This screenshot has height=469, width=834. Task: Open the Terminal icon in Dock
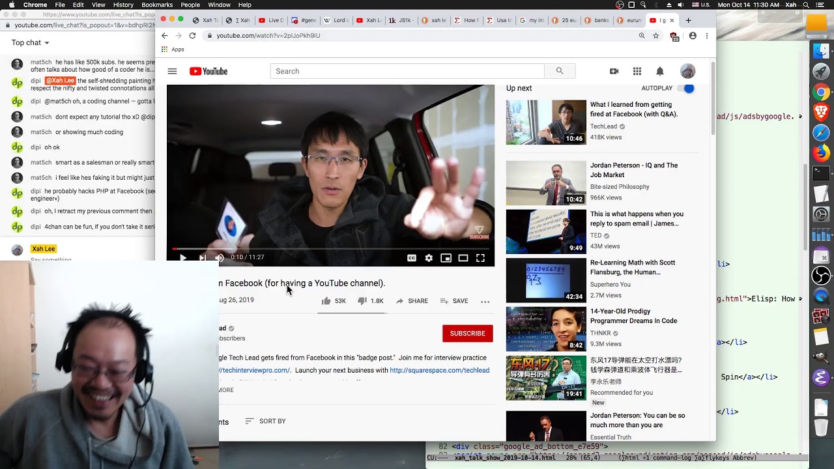tap(821, 173)
